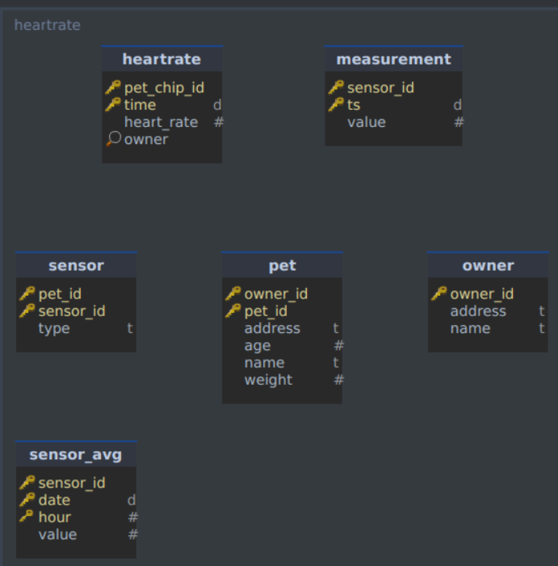Screen dimensions: 558x566
Task: Click the type column in sensor
Action: pos(76,328)
